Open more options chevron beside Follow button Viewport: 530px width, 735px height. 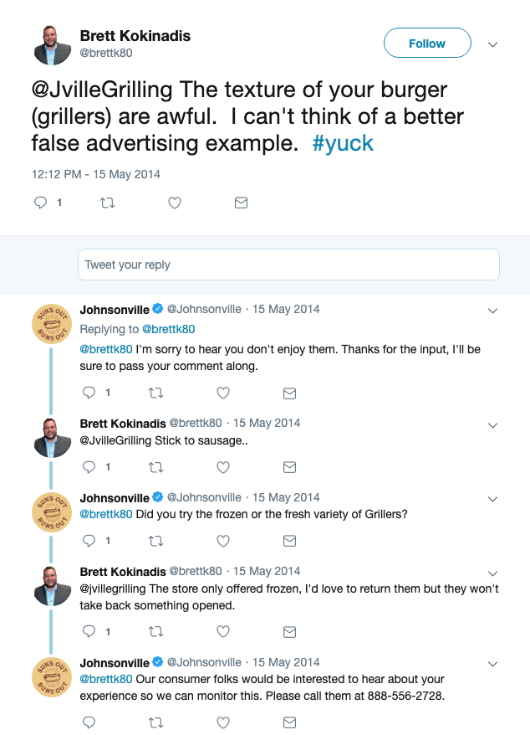[x=493, y=44]
